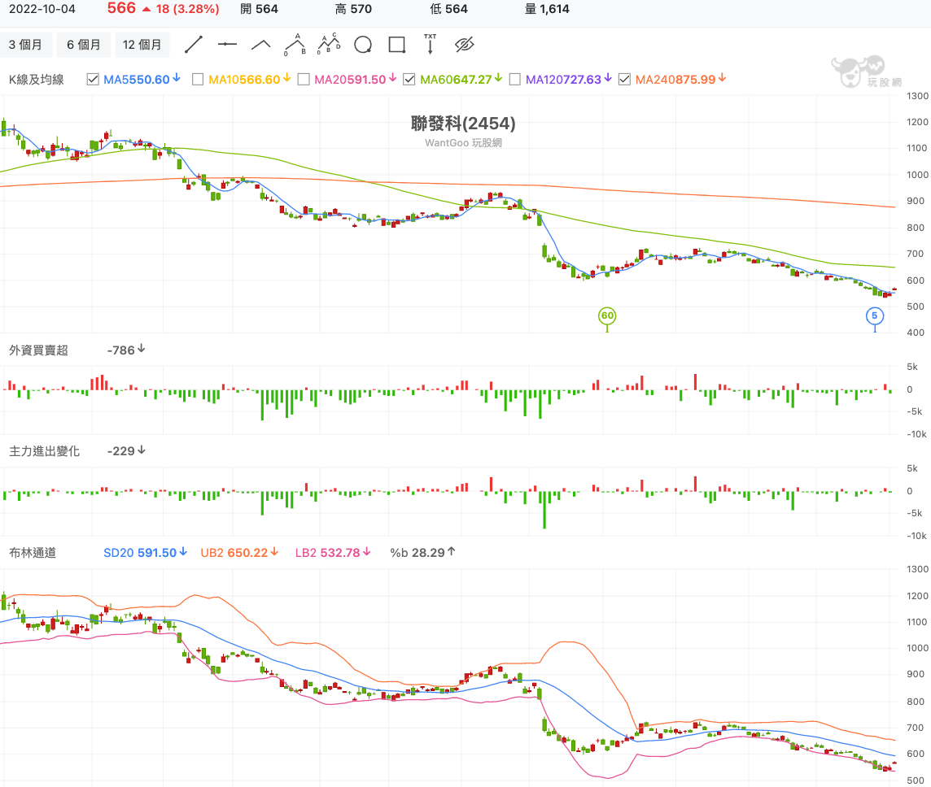Image resolution: width=931 pixels, height=787 pixels.
Task: Select the trend line drawing tool
Action: pyautogui.click(x=193, y=45)
